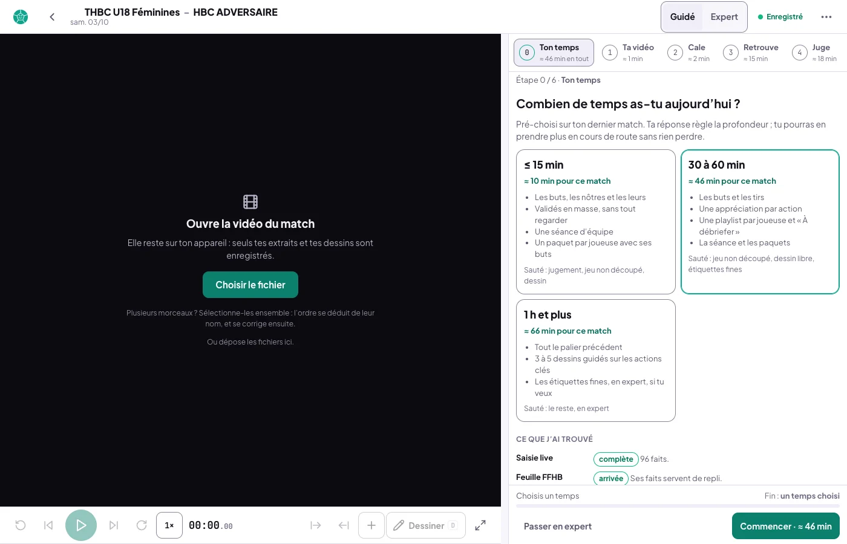Click the green app logo icon
The image size is (847, 544).
pyautogui.click(x=21, y=17)
